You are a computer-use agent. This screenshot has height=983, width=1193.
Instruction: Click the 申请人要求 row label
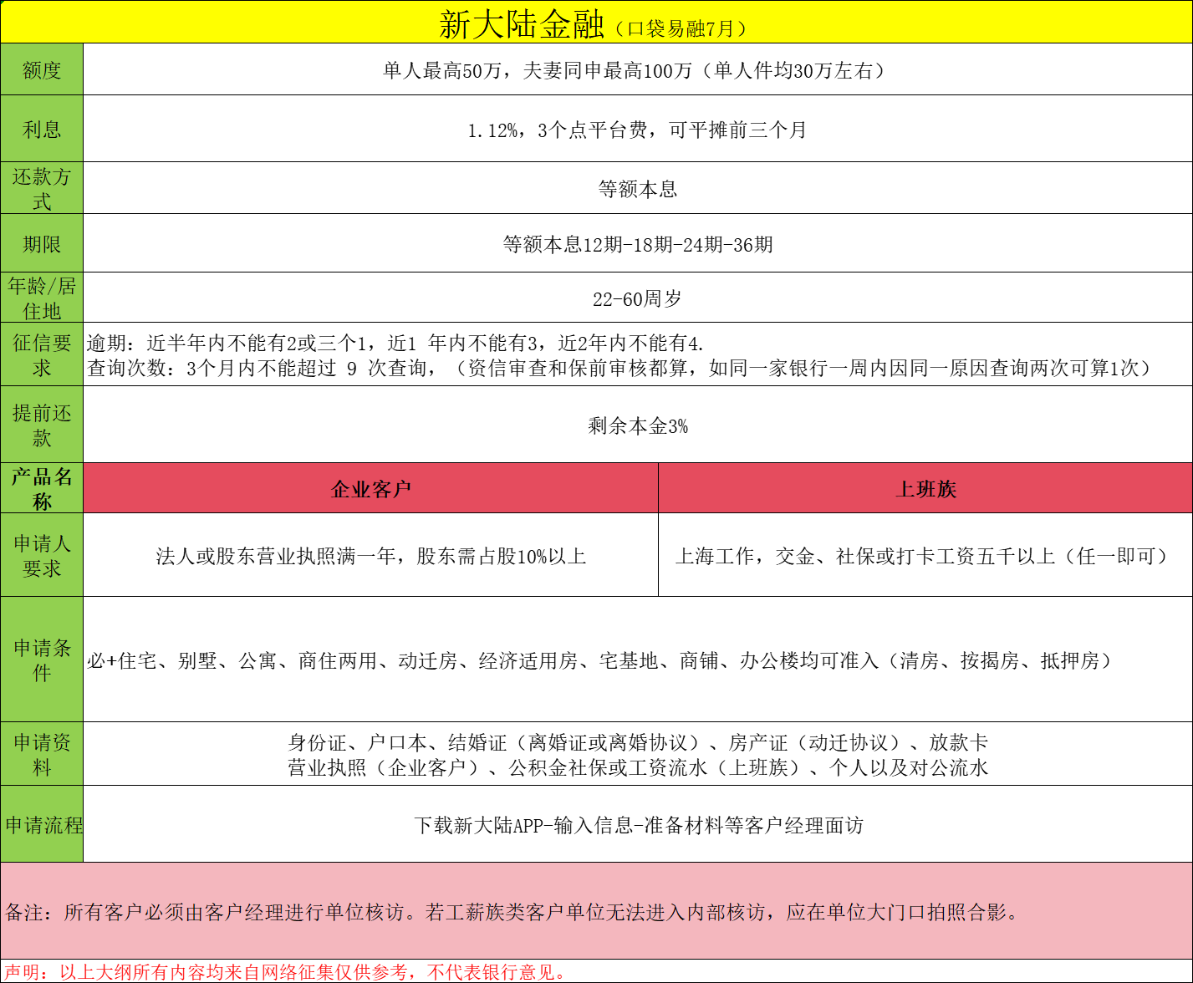click(x=42, y=553)
